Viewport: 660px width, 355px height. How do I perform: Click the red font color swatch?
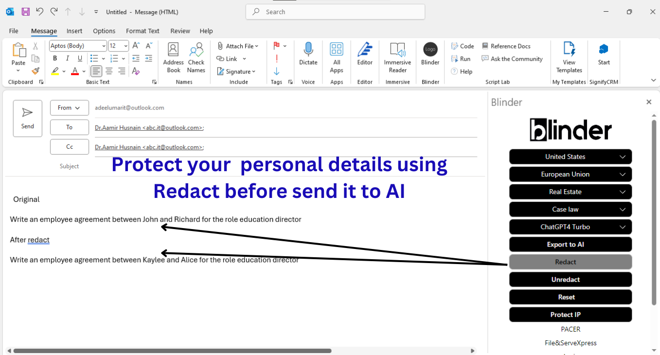[75, 71]
